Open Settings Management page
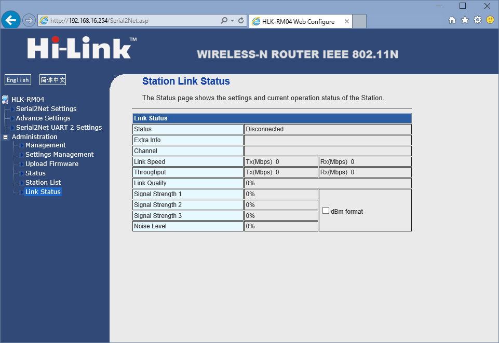This screenshot has height=343, width=499. click(60, 155)
